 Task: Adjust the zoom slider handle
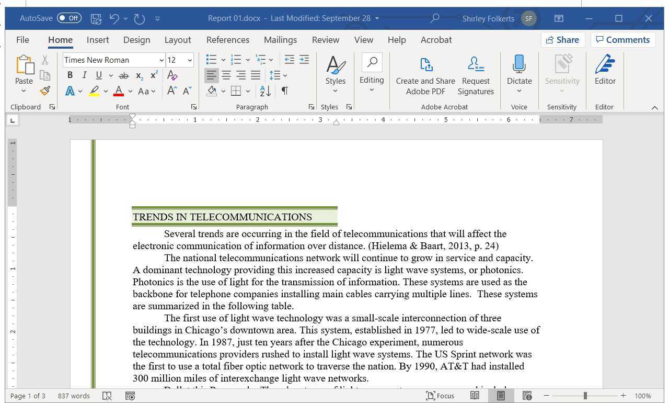click(585, 396)
